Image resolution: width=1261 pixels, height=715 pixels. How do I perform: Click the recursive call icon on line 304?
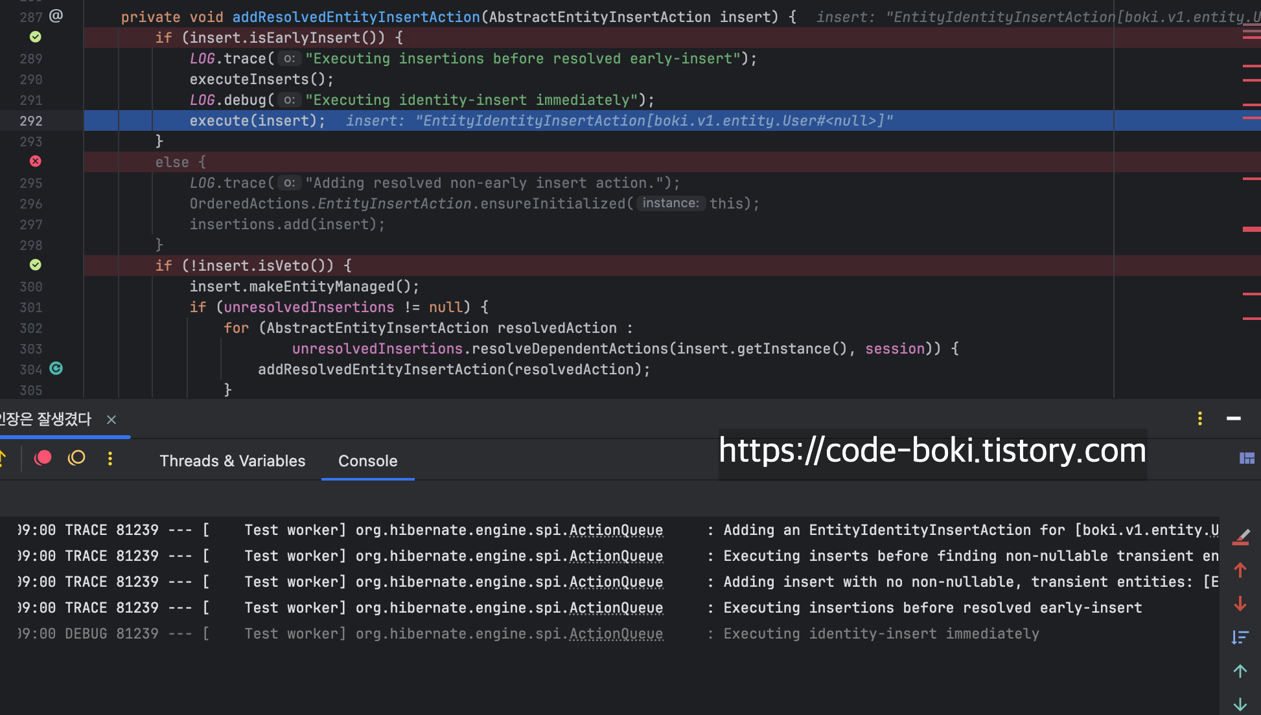(x=56, y=369)
